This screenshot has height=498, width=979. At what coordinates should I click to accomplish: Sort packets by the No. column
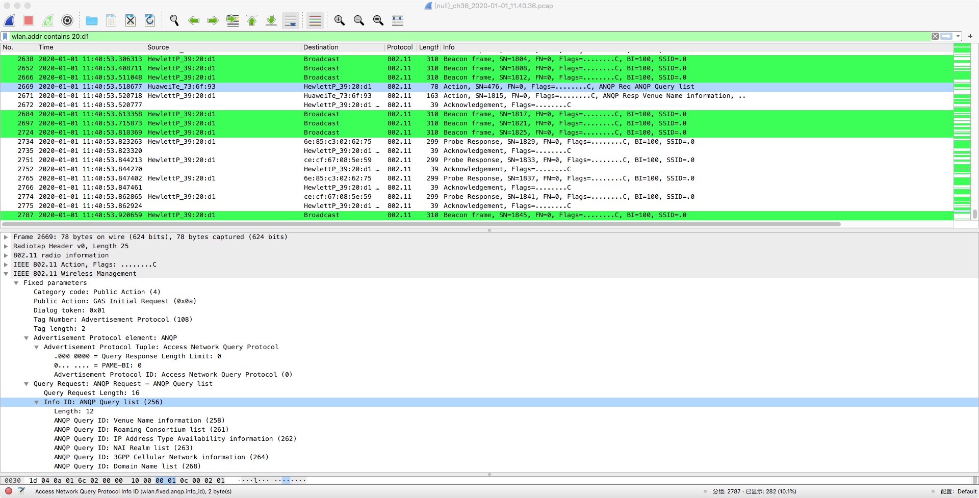18,47
